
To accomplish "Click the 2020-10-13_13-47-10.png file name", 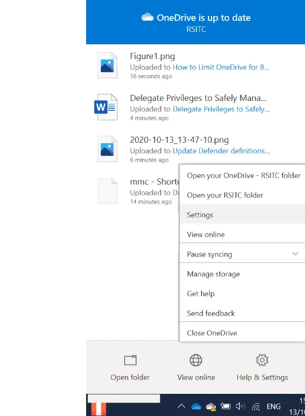I will 180,140.
